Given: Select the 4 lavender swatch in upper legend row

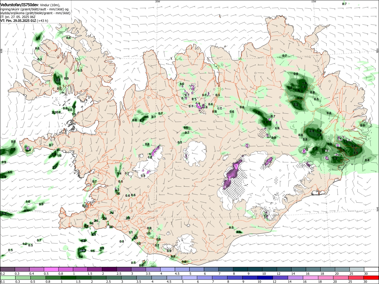Looking at the screenshot, I should (167, 269).
